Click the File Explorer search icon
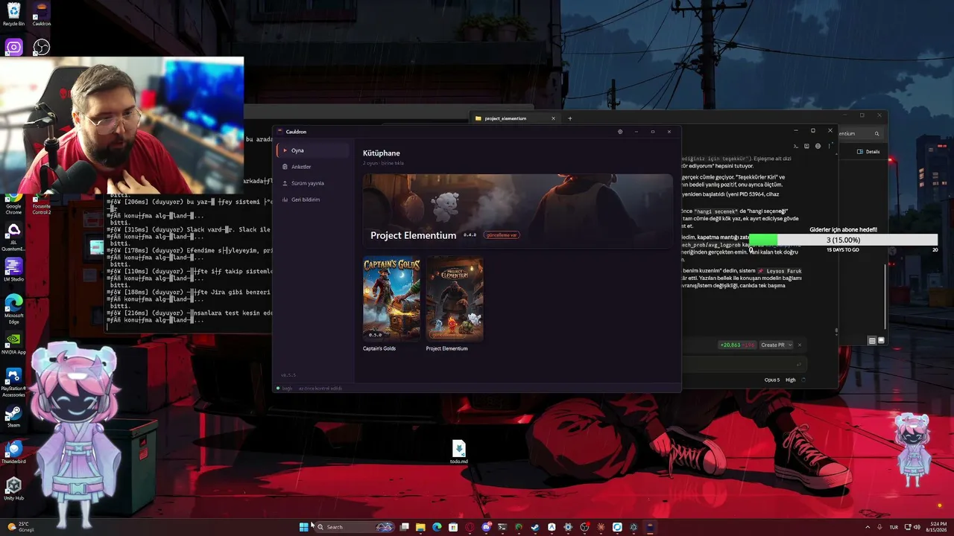The width and height of the screenshot is (954, 536). (876, 134)
